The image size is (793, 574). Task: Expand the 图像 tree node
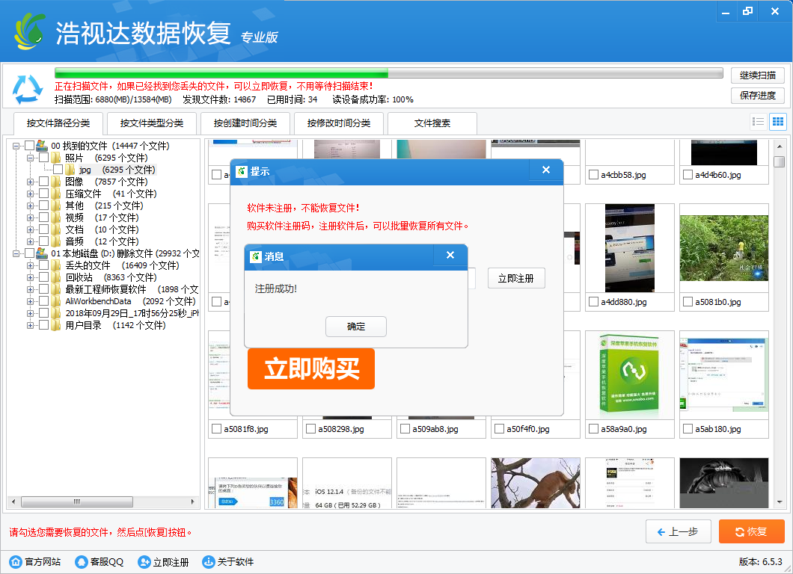point(31,182)
